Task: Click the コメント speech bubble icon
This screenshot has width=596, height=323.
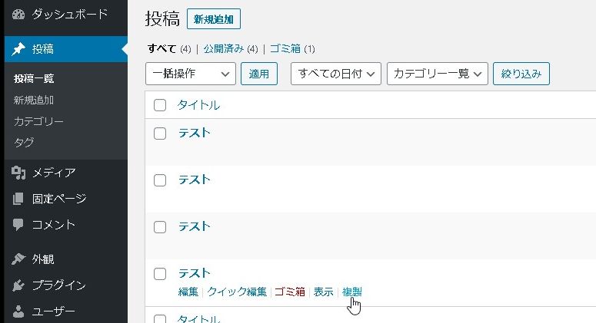Action: (19, 225)
